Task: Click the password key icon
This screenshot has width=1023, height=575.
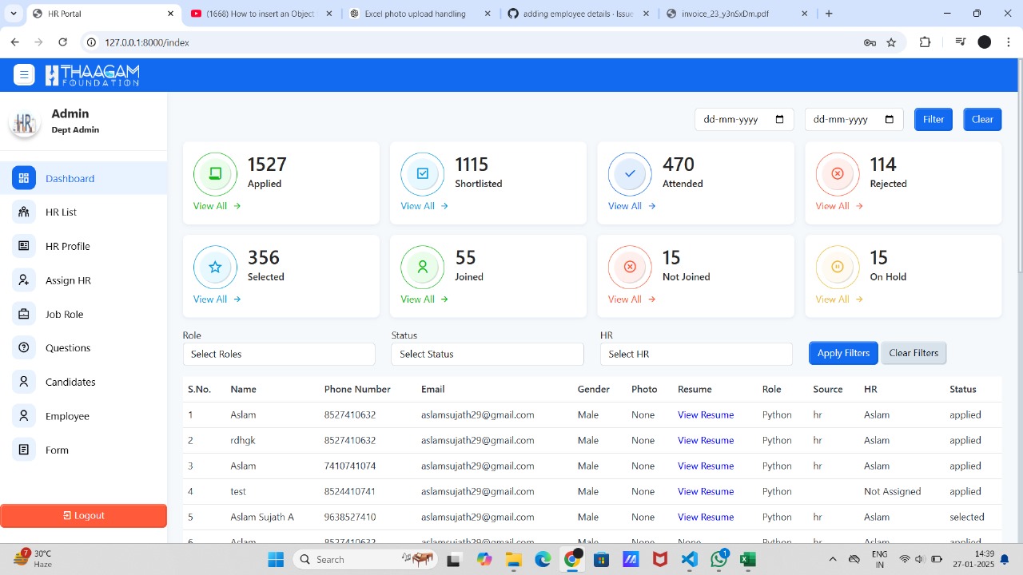Action: click(x=870, y=42)
